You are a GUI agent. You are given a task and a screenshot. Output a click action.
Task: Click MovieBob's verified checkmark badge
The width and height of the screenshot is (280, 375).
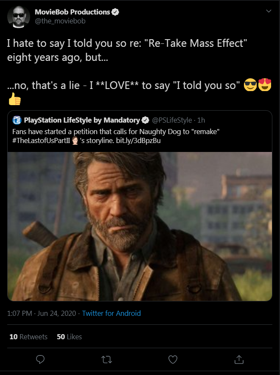click(115, 12)
